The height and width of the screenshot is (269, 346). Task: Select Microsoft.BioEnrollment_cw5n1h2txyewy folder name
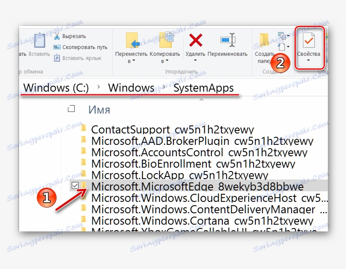pos(193,164)
